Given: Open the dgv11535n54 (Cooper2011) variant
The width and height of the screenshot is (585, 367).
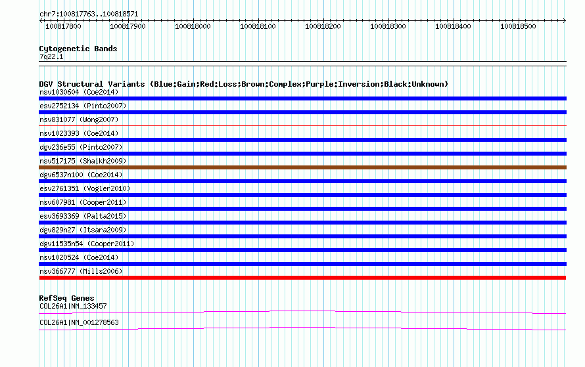Looking at the screenshot, I should pyautogui.click(x=87, y=244).
